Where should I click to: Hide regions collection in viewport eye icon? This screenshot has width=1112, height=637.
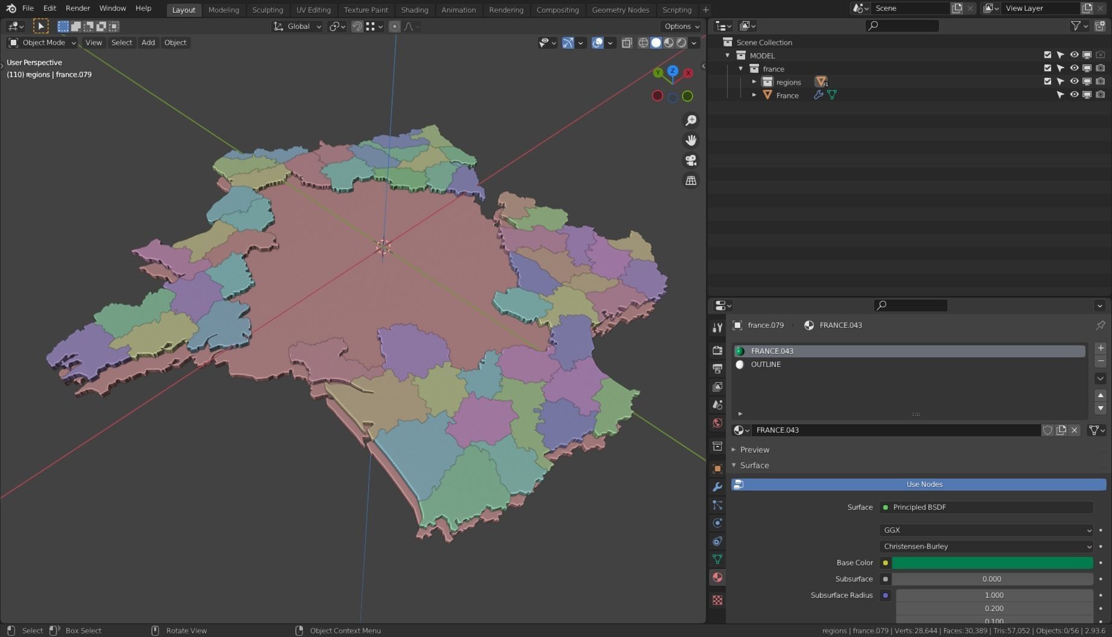[1074, 81]
